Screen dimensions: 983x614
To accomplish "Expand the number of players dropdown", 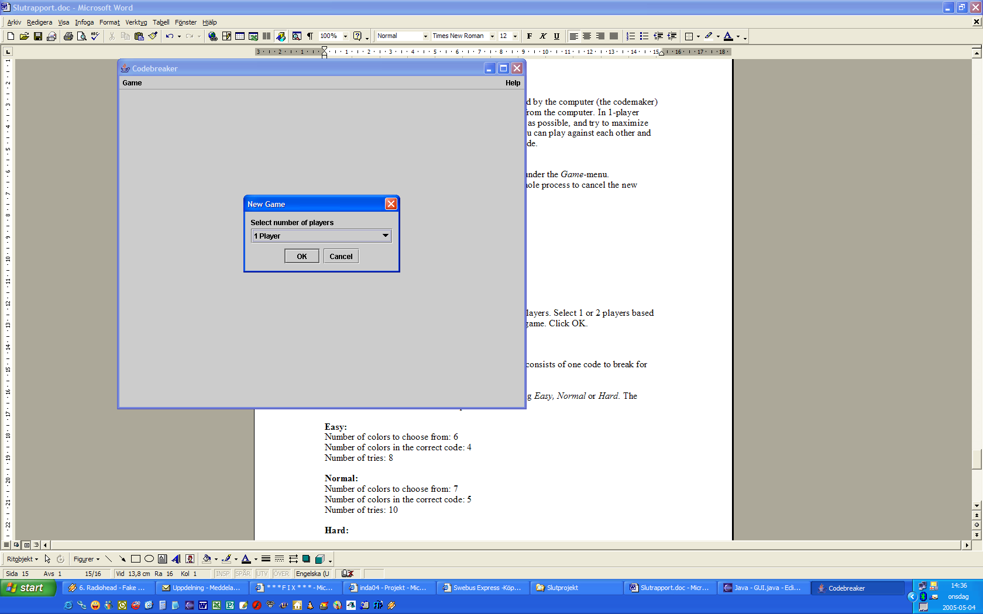I will (385, 236).
